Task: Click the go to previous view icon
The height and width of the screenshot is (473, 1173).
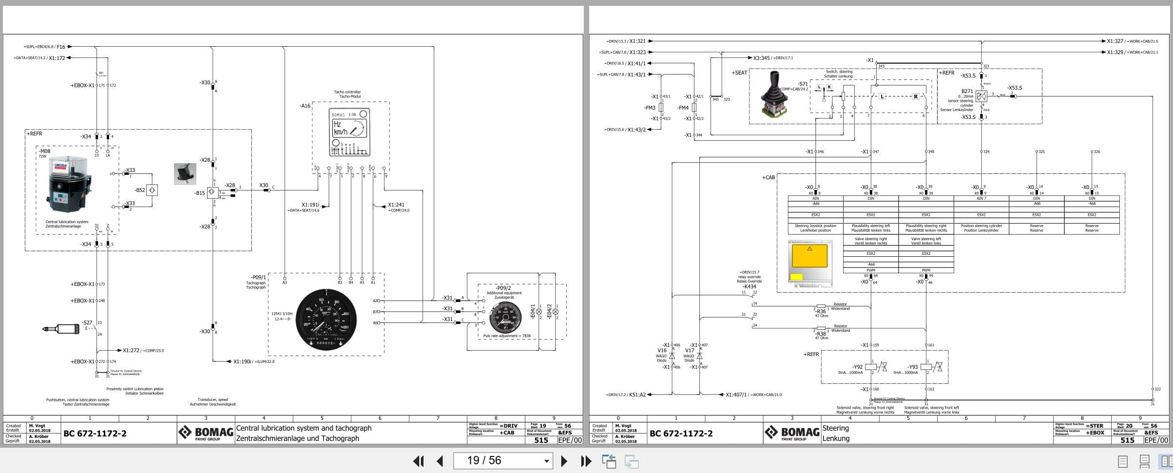Action: click(609, 461)
